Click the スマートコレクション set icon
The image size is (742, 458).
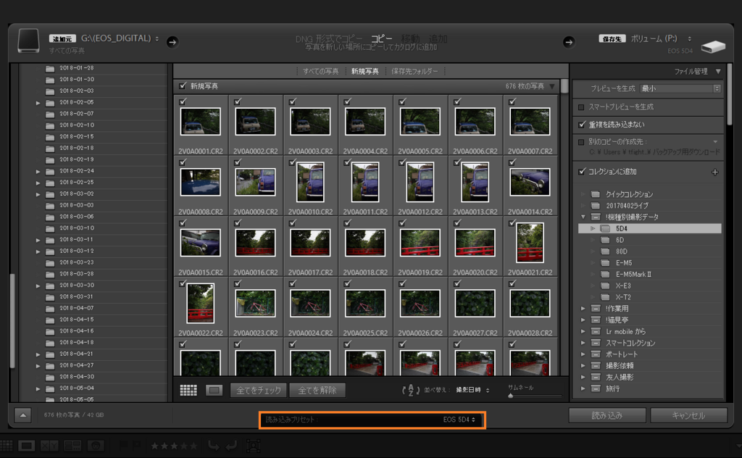(x=596, y=343)
